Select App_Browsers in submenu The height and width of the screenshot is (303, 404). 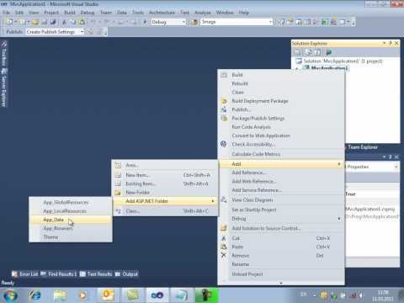[71, 228]
